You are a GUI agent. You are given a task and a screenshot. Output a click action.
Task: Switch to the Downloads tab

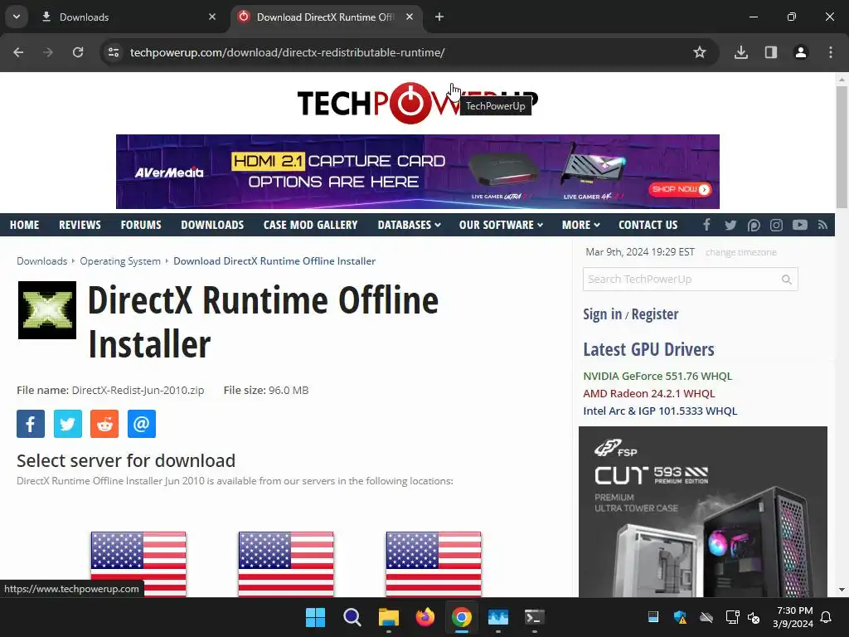(129, 17)
